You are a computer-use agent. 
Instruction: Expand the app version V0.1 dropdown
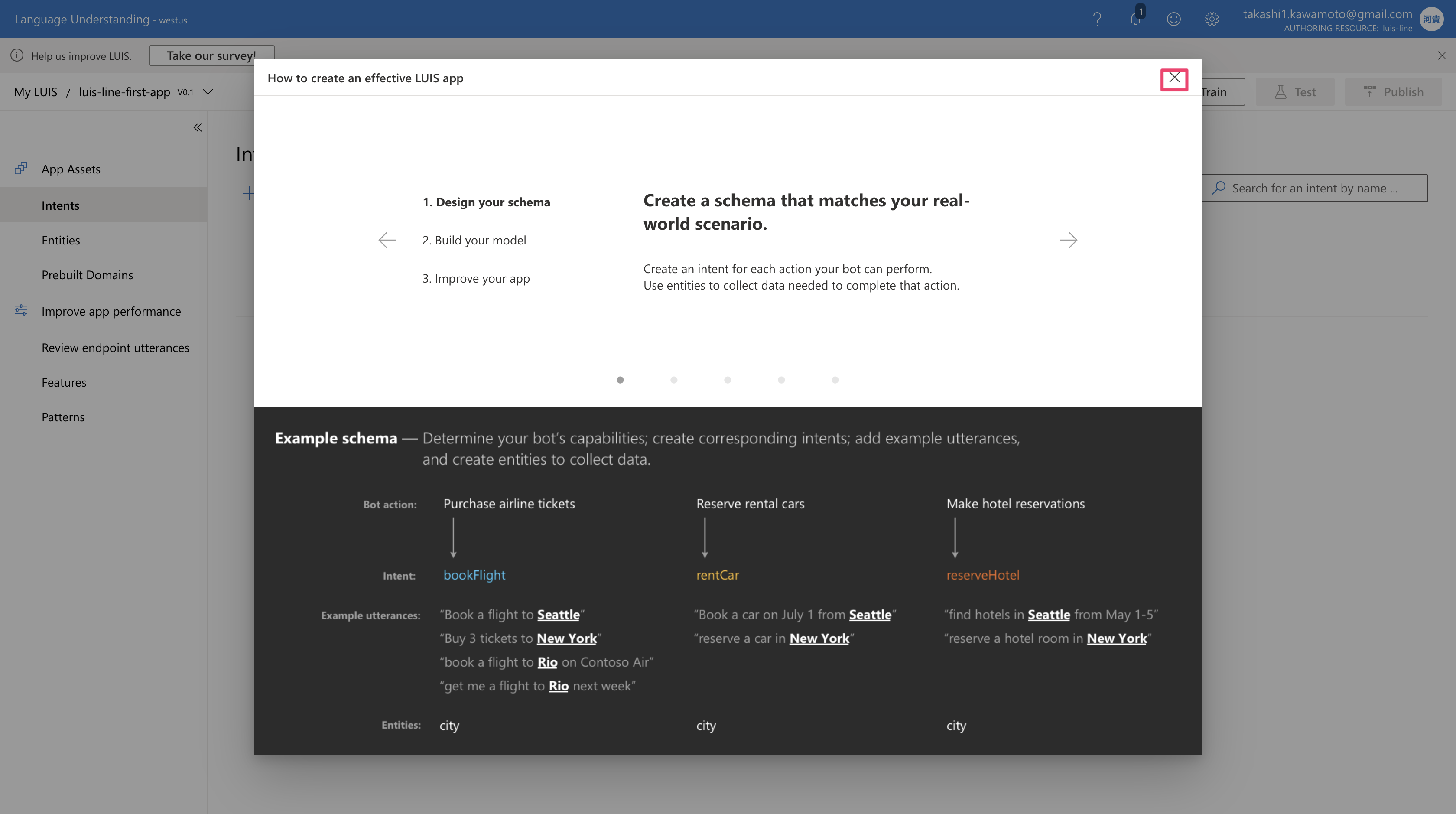[x=208, y=91]
